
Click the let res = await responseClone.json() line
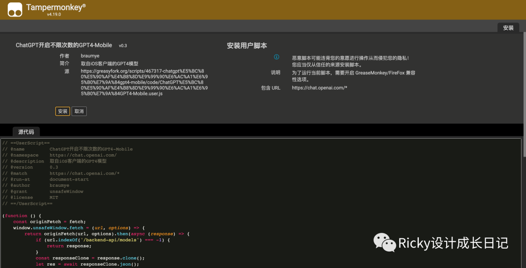(x=87, y=264)
